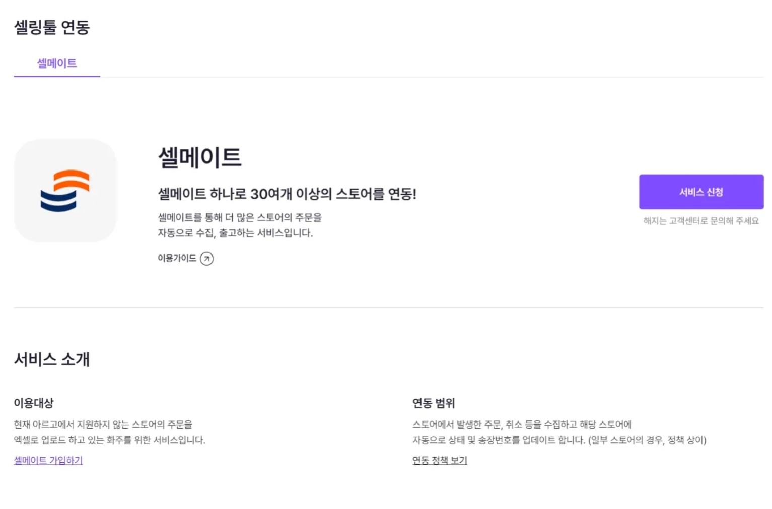Click the 셀링툴 연동 page title

[52, 27]
